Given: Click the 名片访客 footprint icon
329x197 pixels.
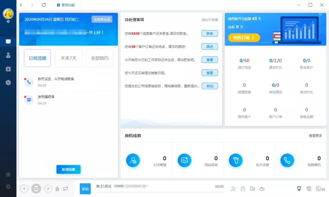Looking at the screenshot, I should [x=236, y=160].
